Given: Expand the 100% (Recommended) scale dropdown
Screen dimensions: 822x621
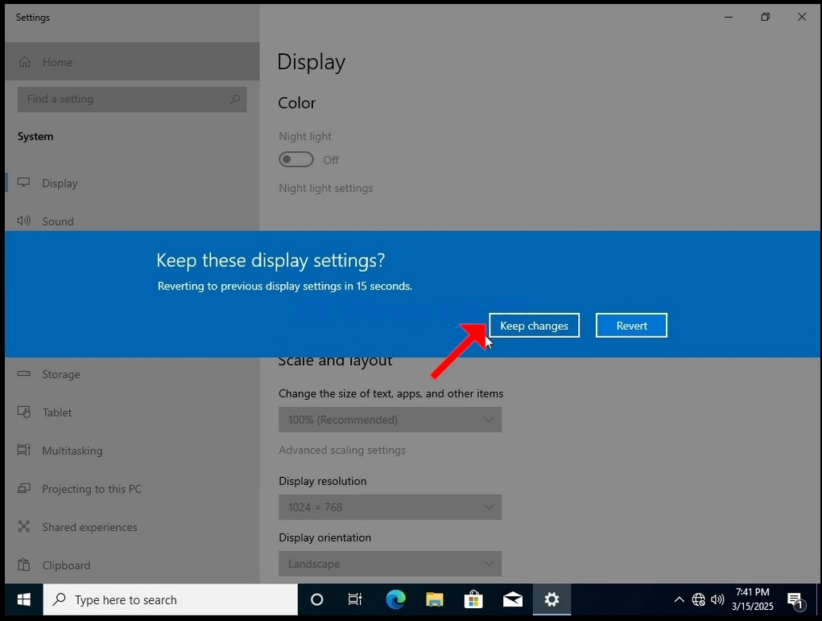Looking at the screenshot, I should [390, 420].
